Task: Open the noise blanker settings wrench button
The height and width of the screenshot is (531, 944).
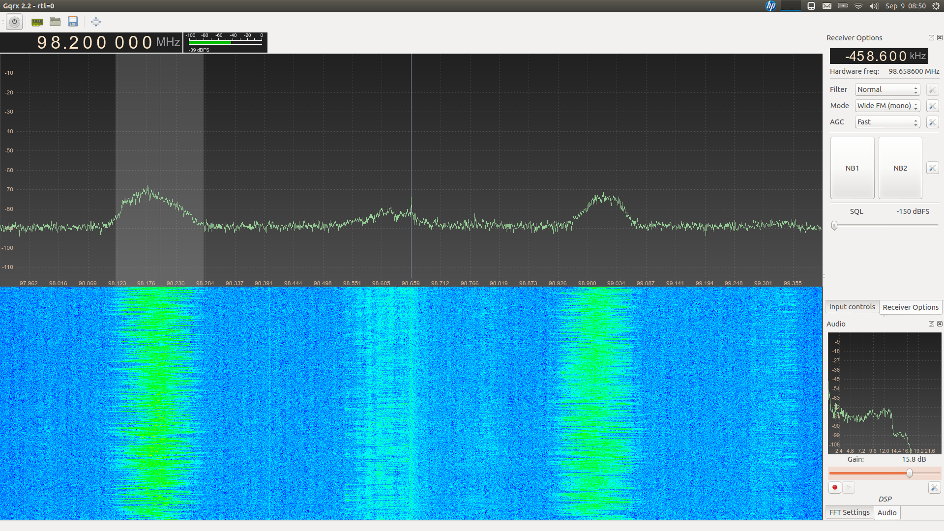Action: pyautogui.click(x=932, y=168)
